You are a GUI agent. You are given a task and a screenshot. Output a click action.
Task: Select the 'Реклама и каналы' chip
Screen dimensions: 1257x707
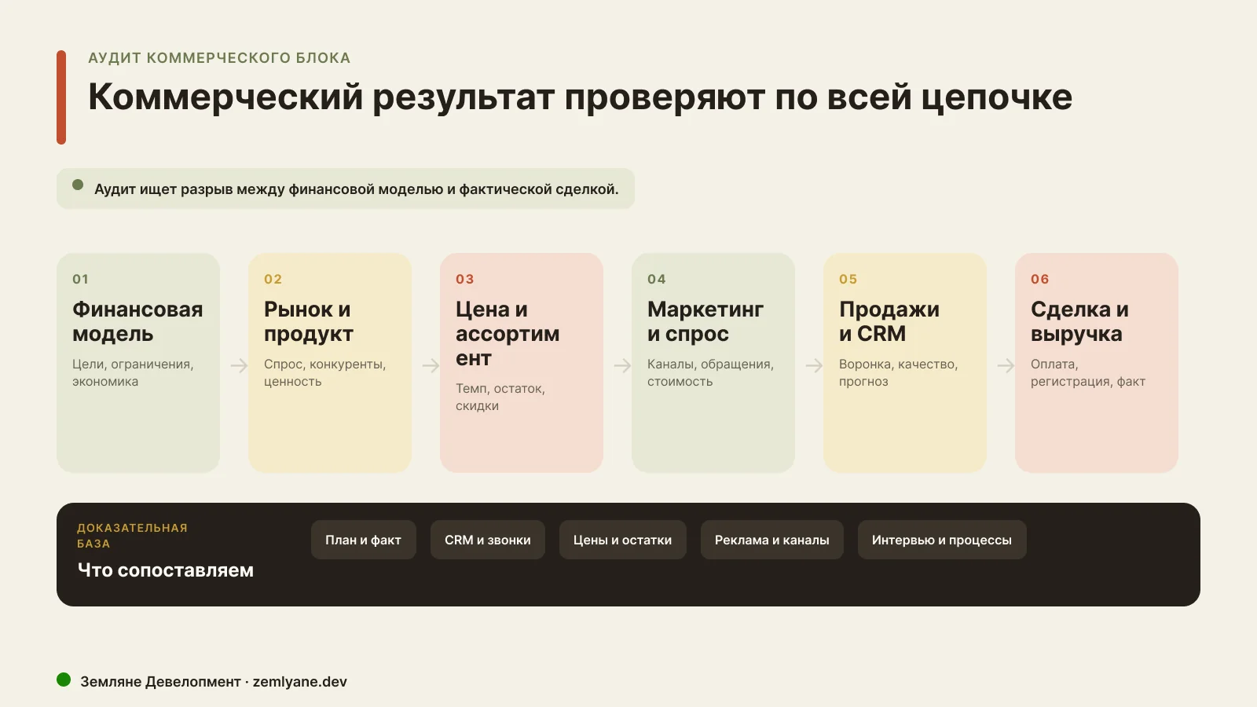(x=772, y=540)
